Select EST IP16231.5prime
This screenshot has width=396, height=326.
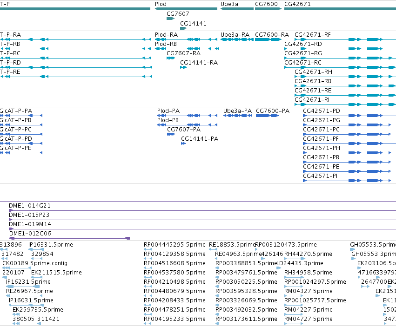click(x=28, y=282)
